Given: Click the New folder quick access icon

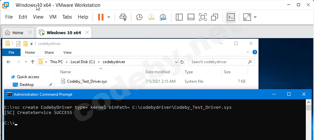Looking at the screenshot, I should coord(25,44).
